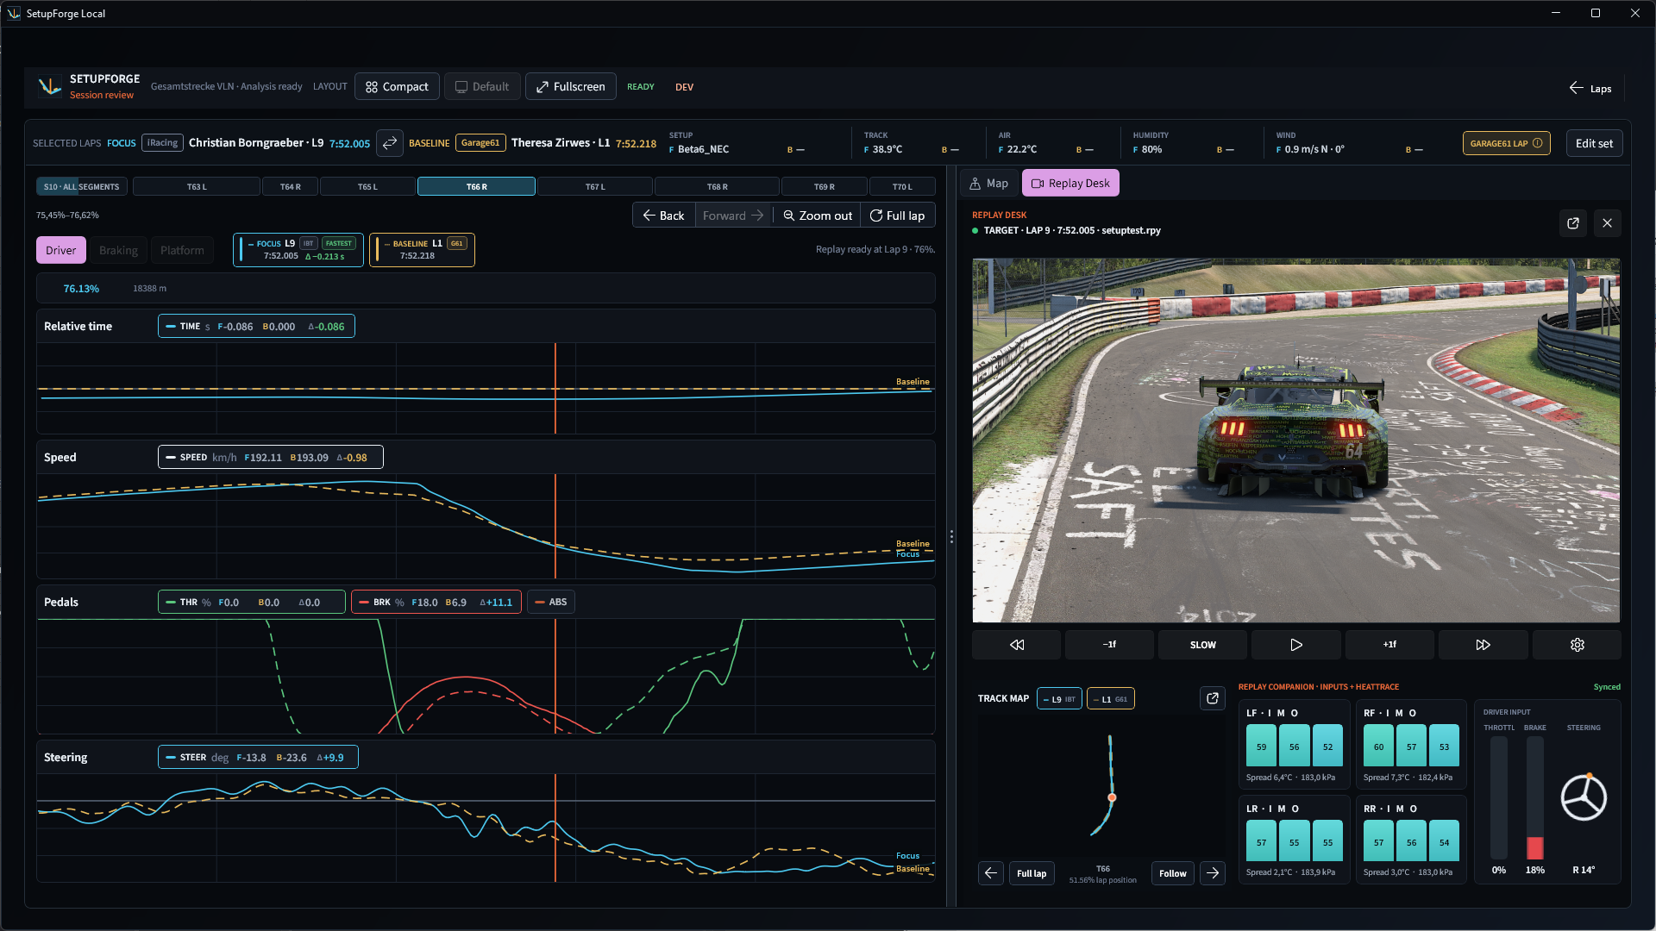Swap focus and baseline laps icon
The image size is (1656, 931).
coord(390,143)
